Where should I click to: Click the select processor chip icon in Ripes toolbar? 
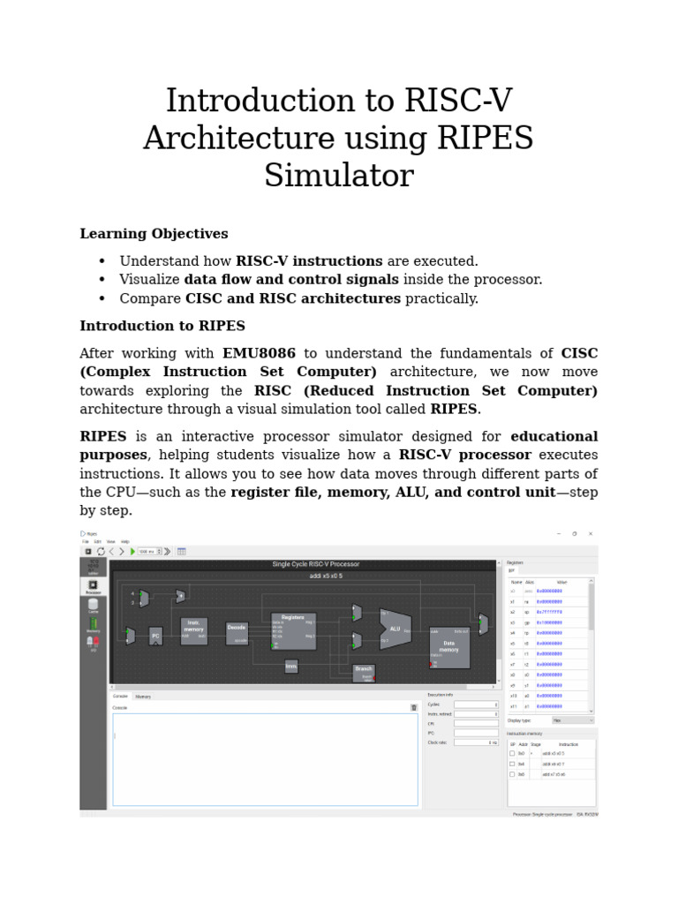point(88,552)
